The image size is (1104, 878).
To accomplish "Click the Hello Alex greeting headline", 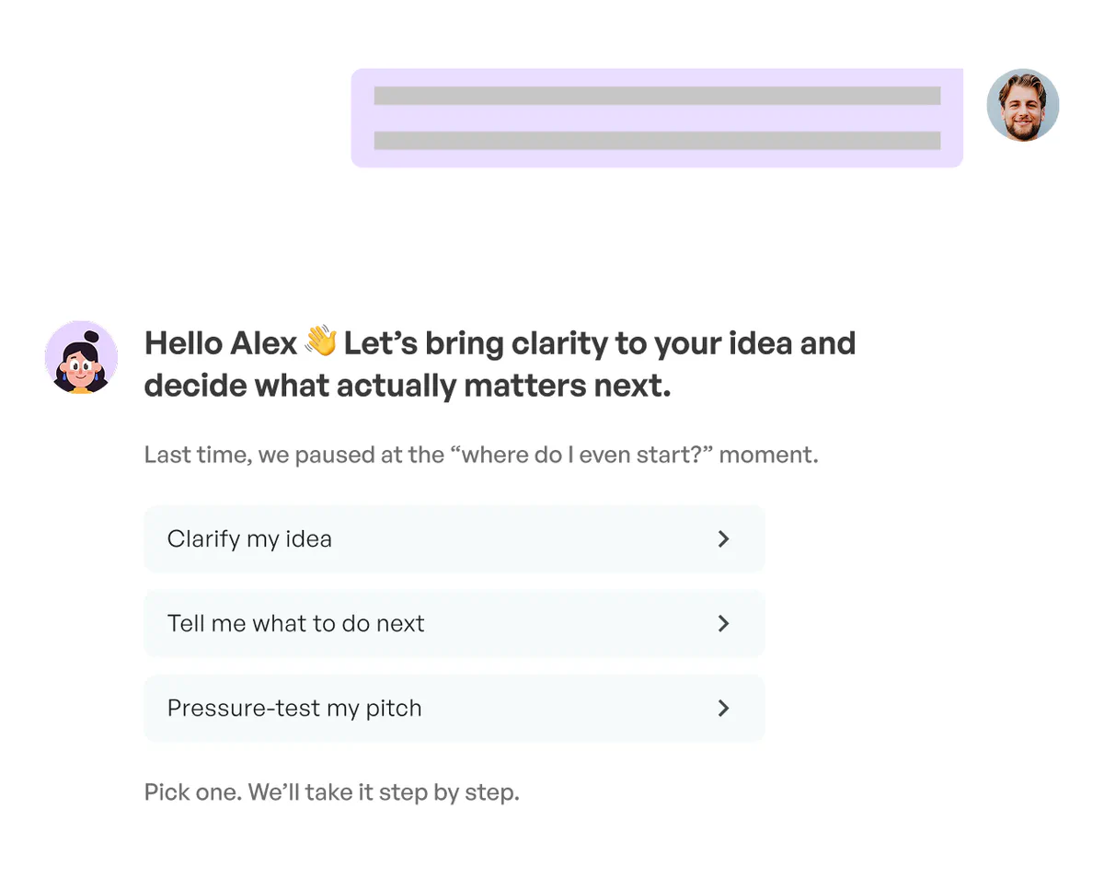I will 500,363.
